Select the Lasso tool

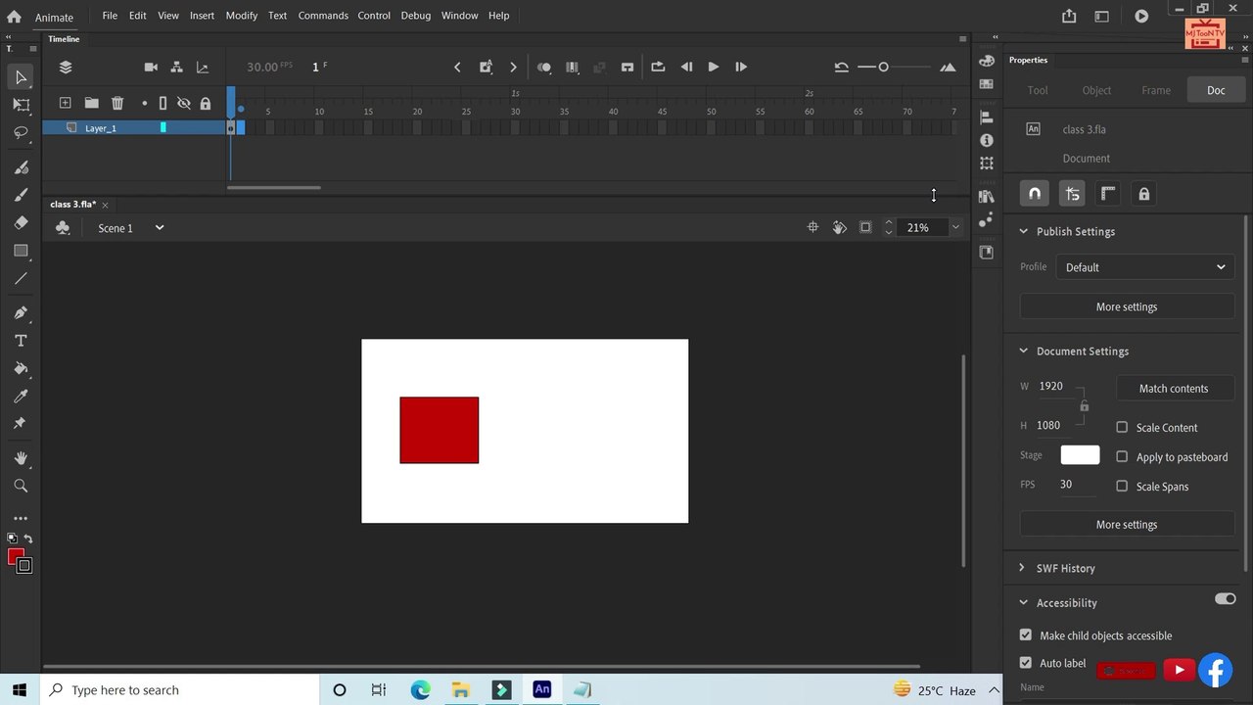point(21,132)
